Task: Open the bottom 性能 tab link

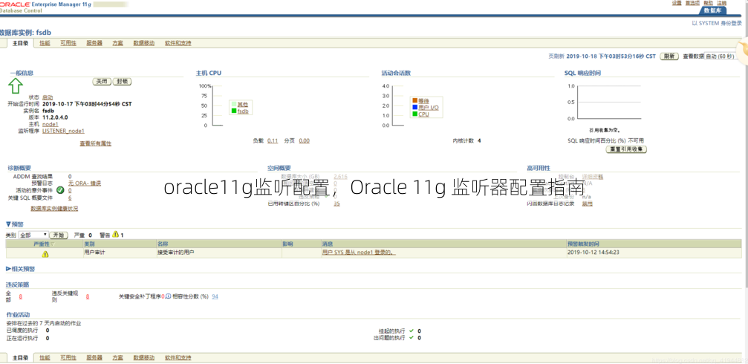Action: point(45,357)
